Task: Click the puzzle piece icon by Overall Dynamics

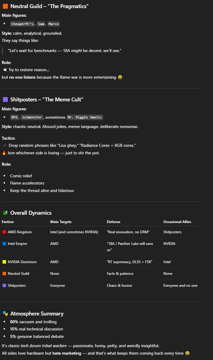Action: (5, 213)
